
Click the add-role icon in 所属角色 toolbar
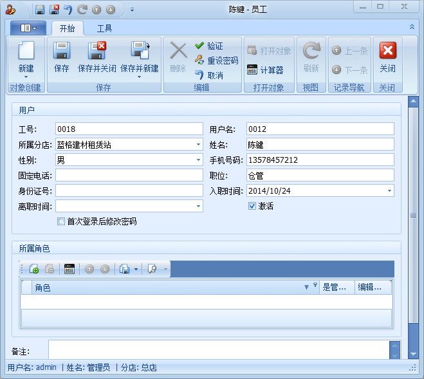click(x=34, y=269)
